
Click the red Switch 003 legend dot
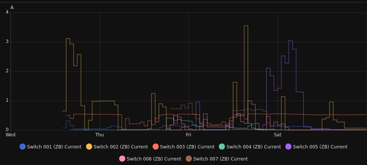tap(156, 147)
